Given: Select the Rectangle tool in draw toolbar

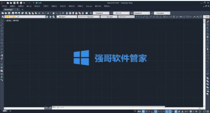Looking at the screenshot, I should [2, 34].
